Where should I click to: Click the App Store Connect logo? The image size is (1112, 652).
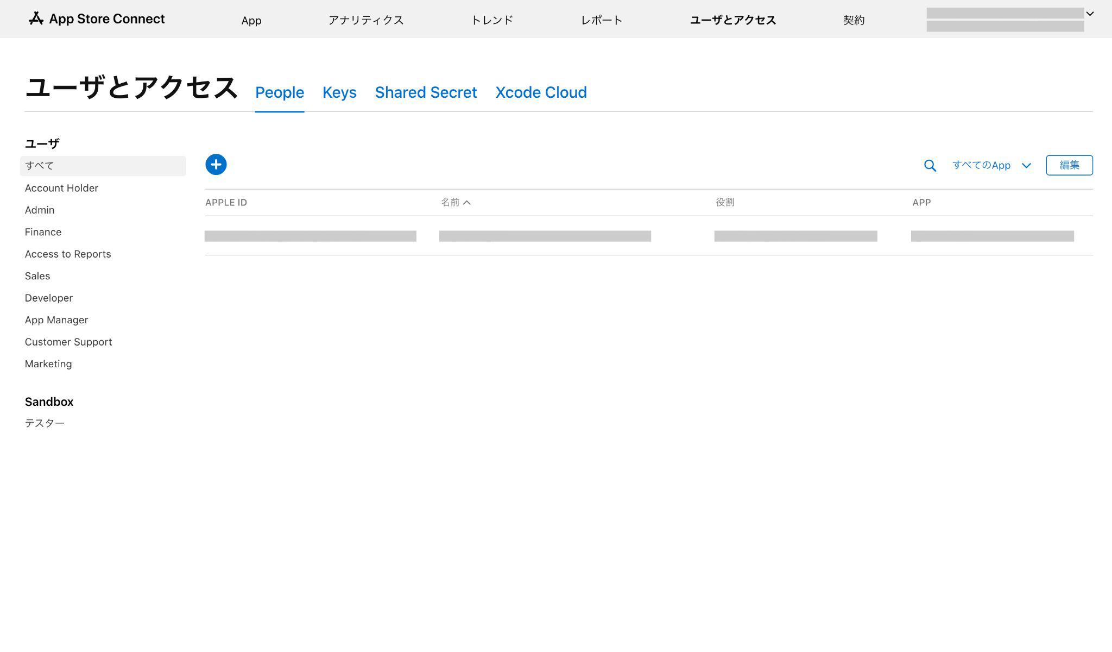[97, 19]
